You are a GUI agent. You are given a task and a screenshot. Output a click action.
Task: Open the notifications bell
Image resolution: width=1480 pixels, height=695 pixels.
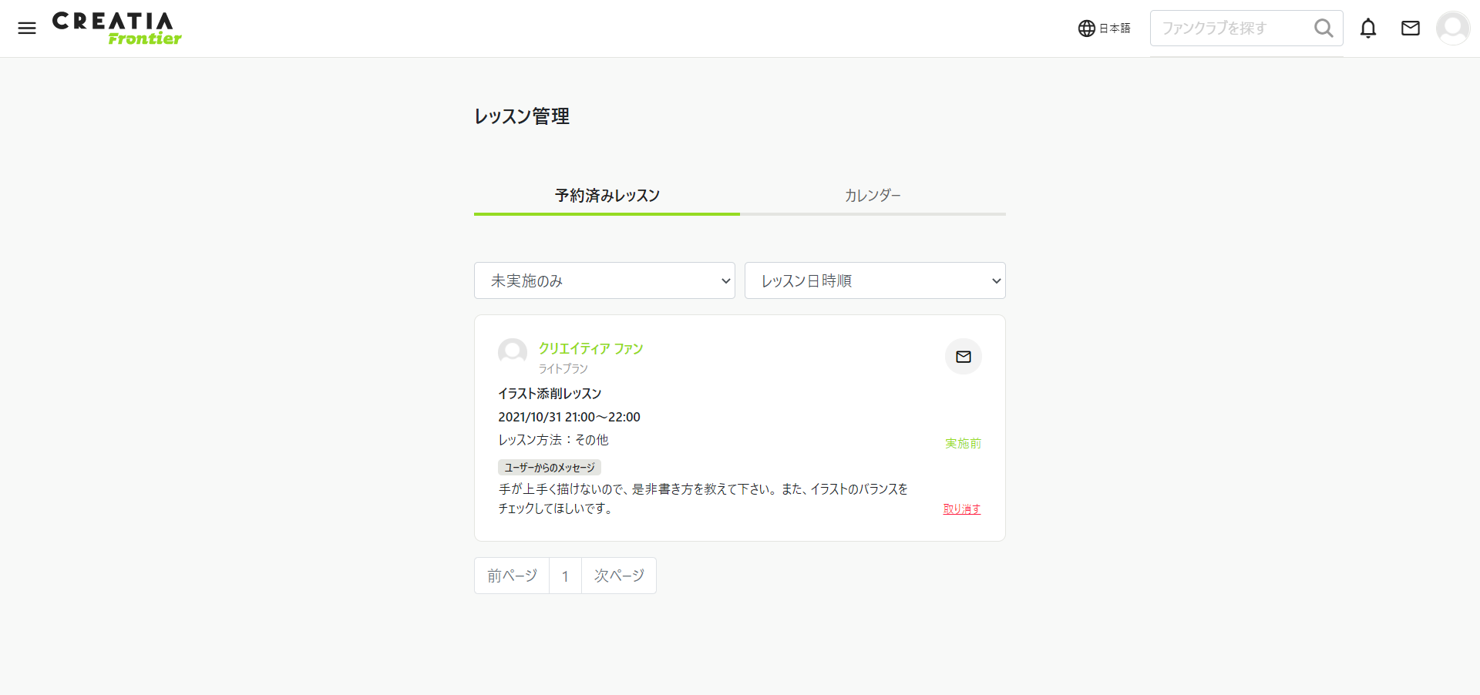[x=1369, y=28]
